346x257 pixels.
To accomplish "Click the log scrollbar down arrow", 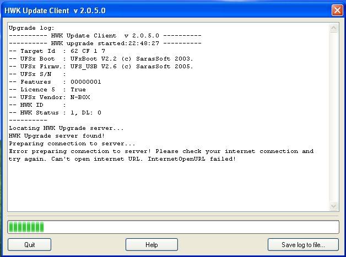I will [x=333, y=206].
